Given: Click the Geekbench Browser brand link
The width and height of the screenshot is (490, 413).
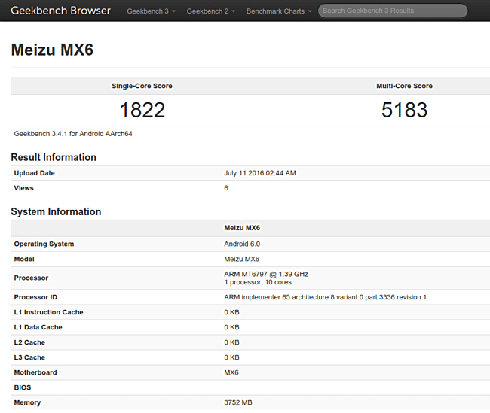Looking at the screenshot, I should [x=60, y=11].
